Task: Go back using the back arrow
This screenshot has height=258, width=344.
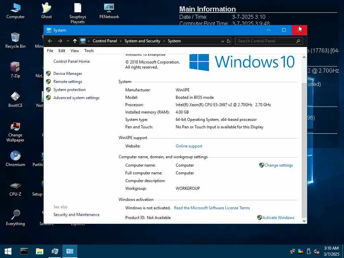Action: [50, 41]
